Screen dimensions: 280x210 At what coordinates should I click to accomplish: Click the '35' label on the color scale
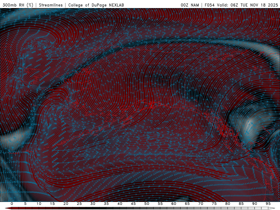tap(106, 204)
